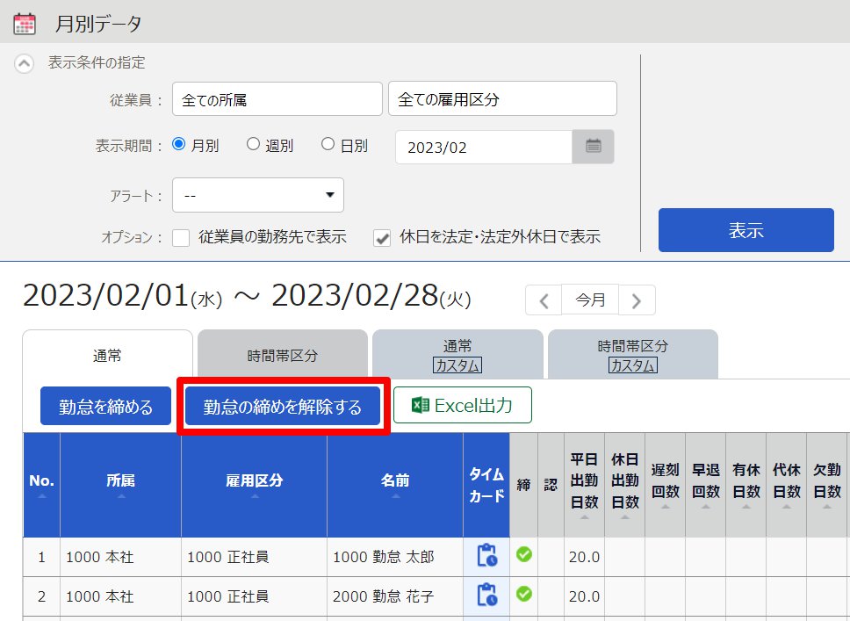Image resolution: width=850 pixels, height=621 pixels.
Task: Uncheck 休日を法定・法定外休日で表示 option
Action: tap(382, 237)
